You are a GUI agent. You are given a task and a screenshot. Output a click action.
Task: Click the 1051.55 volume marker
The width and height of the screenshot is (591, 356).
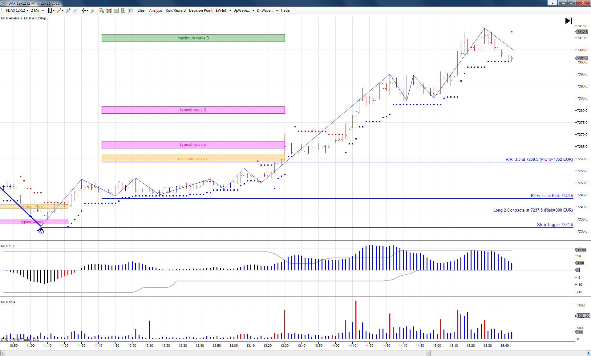(x=583, y=315)
